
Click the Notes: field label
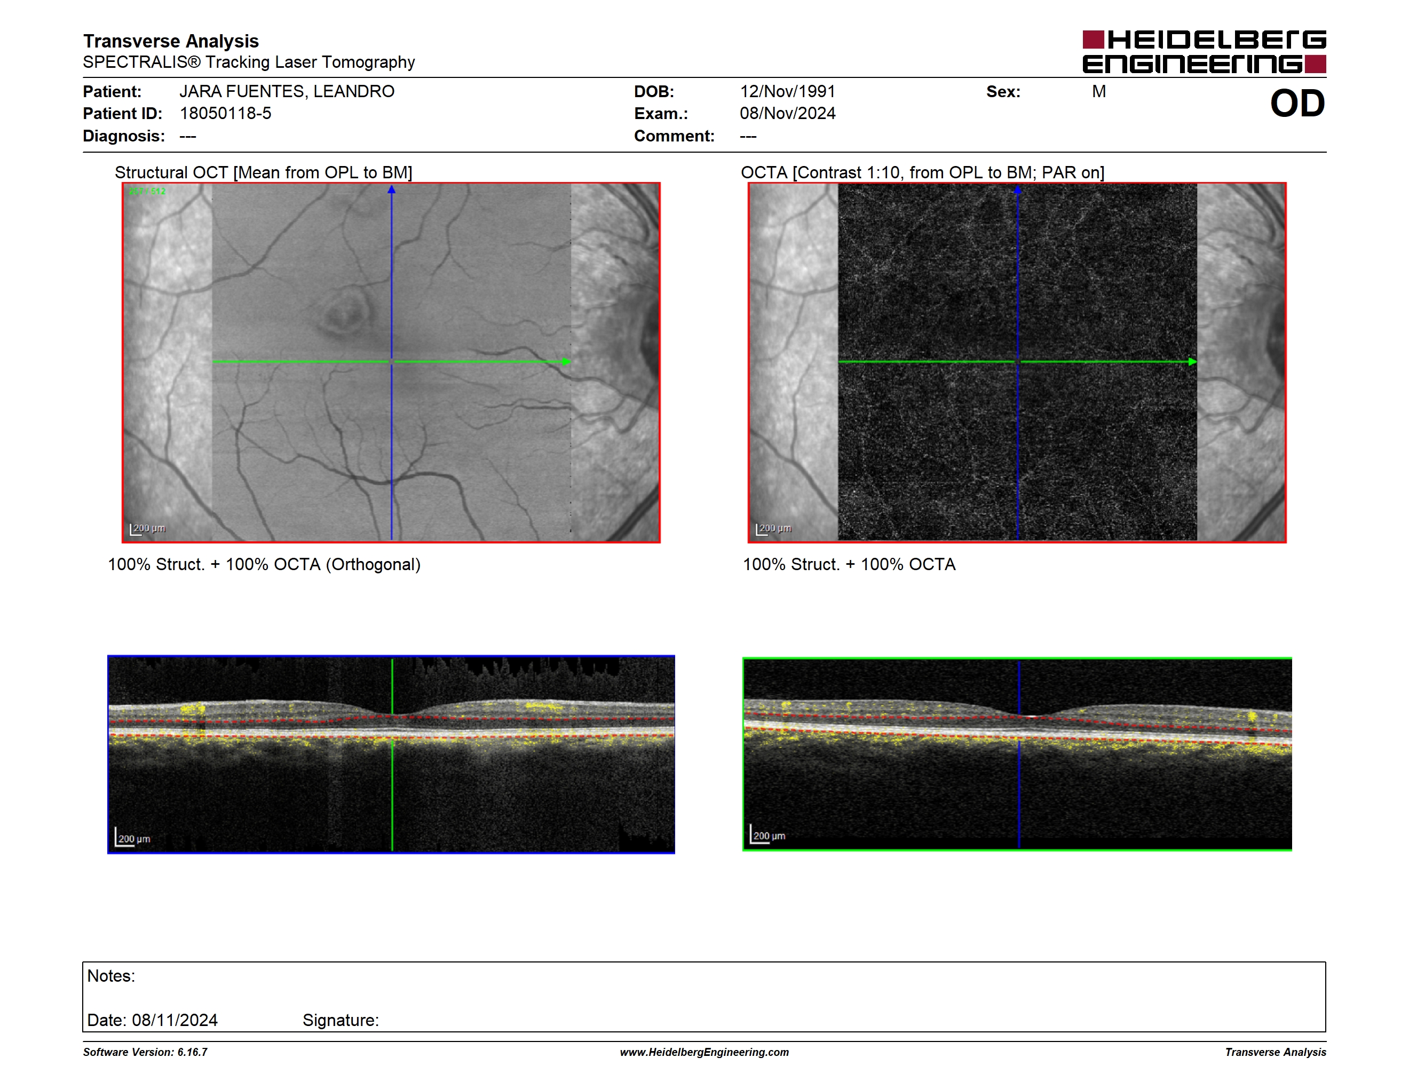click(x=111, y=976)
